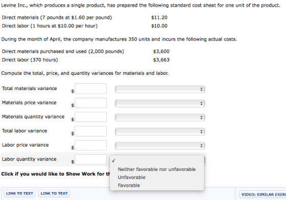Click the first LINK TO TEXT button
The height and width of the screenshot is (200, 286).
point(19,193)
